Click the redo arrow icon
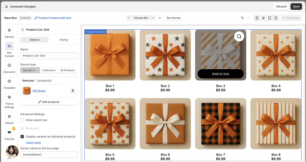 (x=248, y=18)
